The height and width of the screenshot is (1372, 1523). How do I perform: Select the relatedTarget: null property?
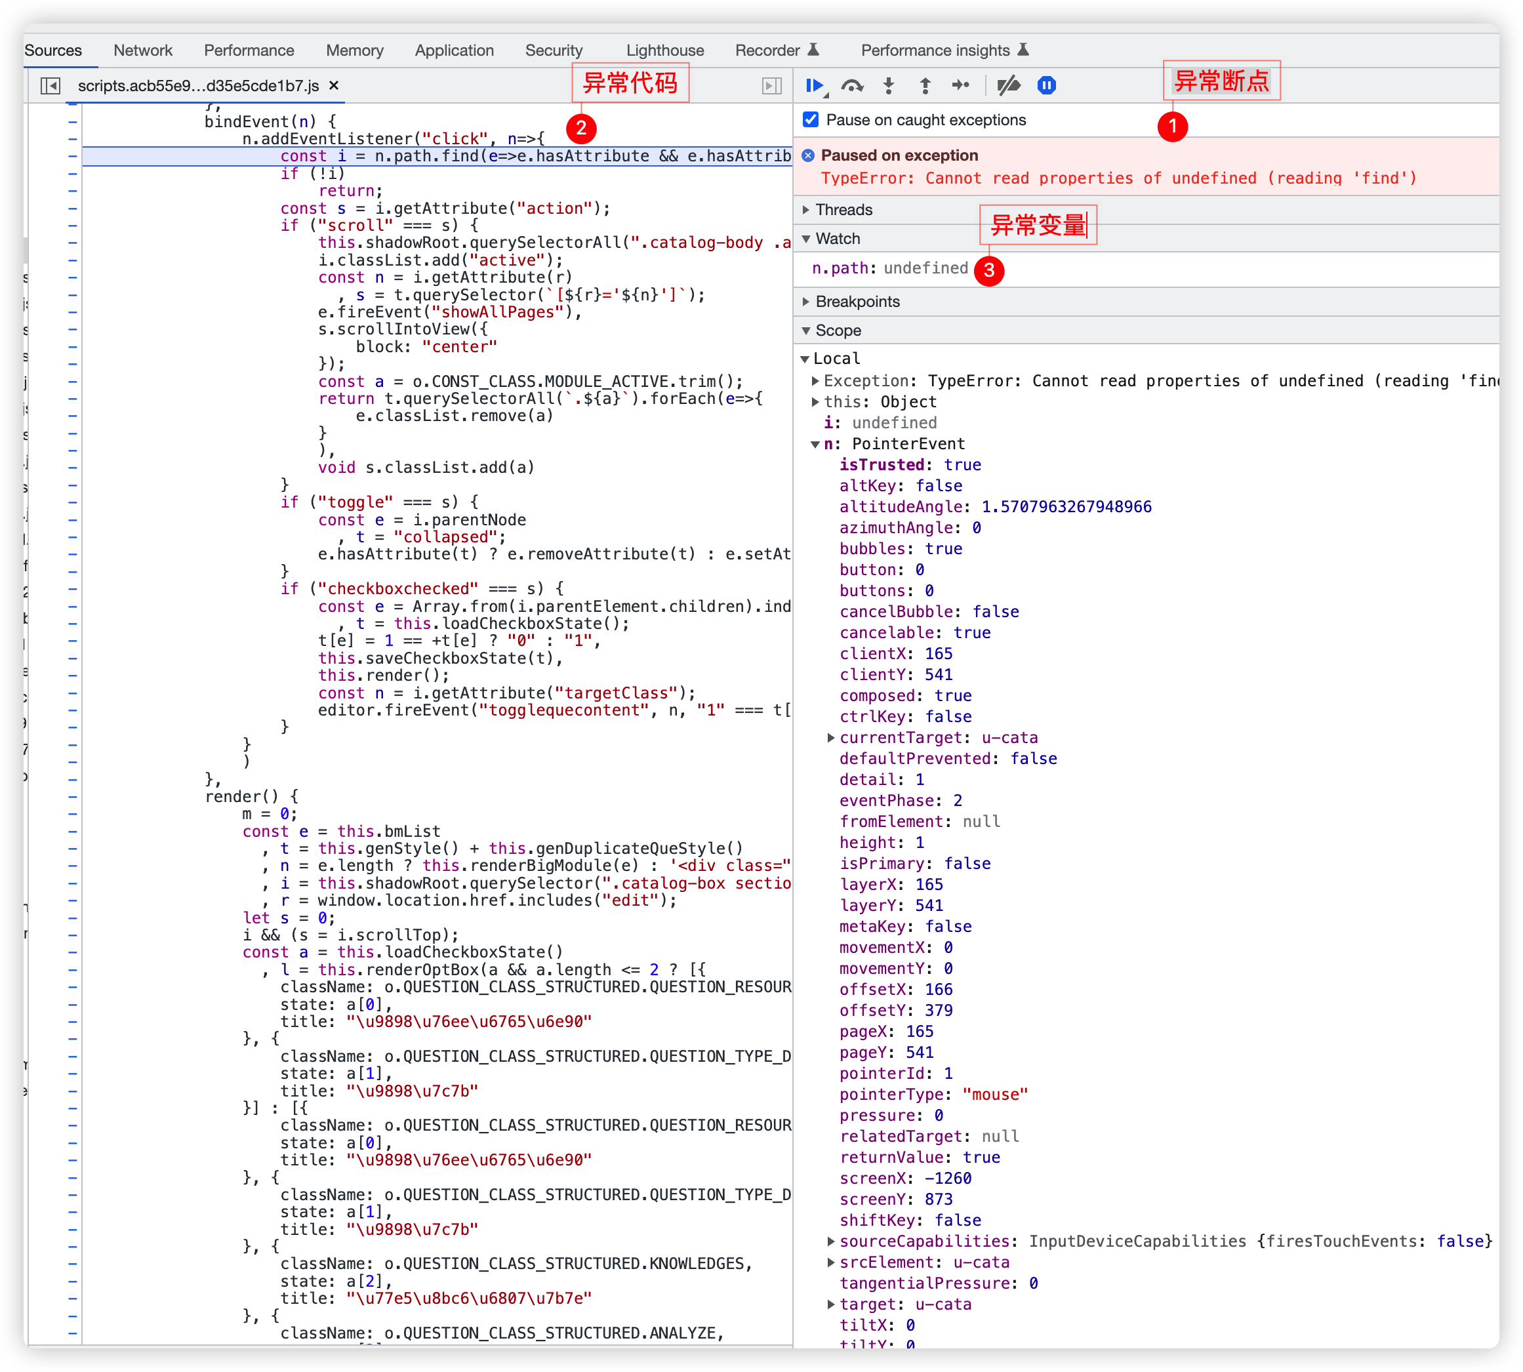click(929, 1137)
